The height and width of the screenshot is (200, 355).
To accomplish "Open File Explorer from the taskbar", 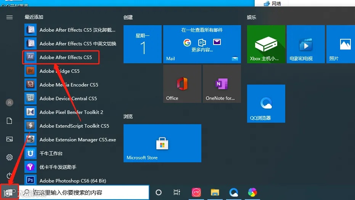I will [215, 192].
